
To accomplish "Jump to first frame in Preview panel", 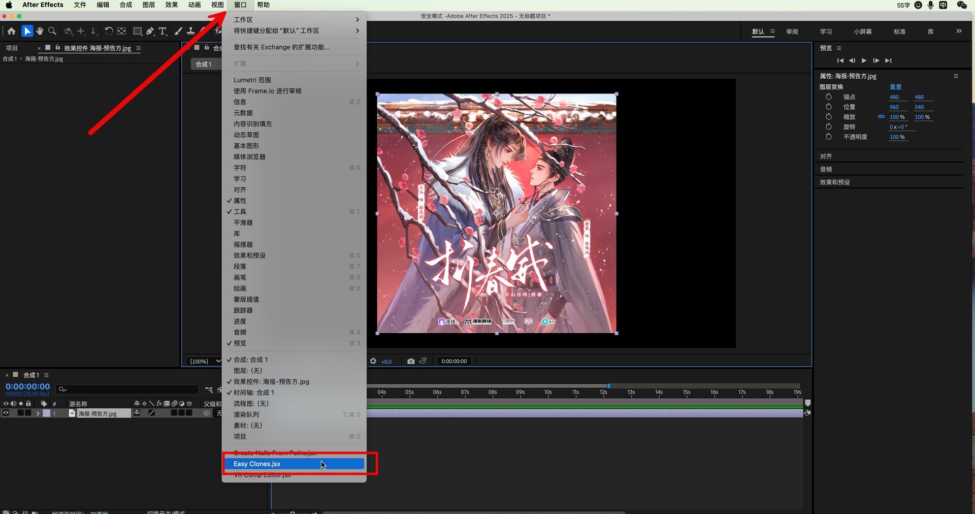I will coord(840,60).
